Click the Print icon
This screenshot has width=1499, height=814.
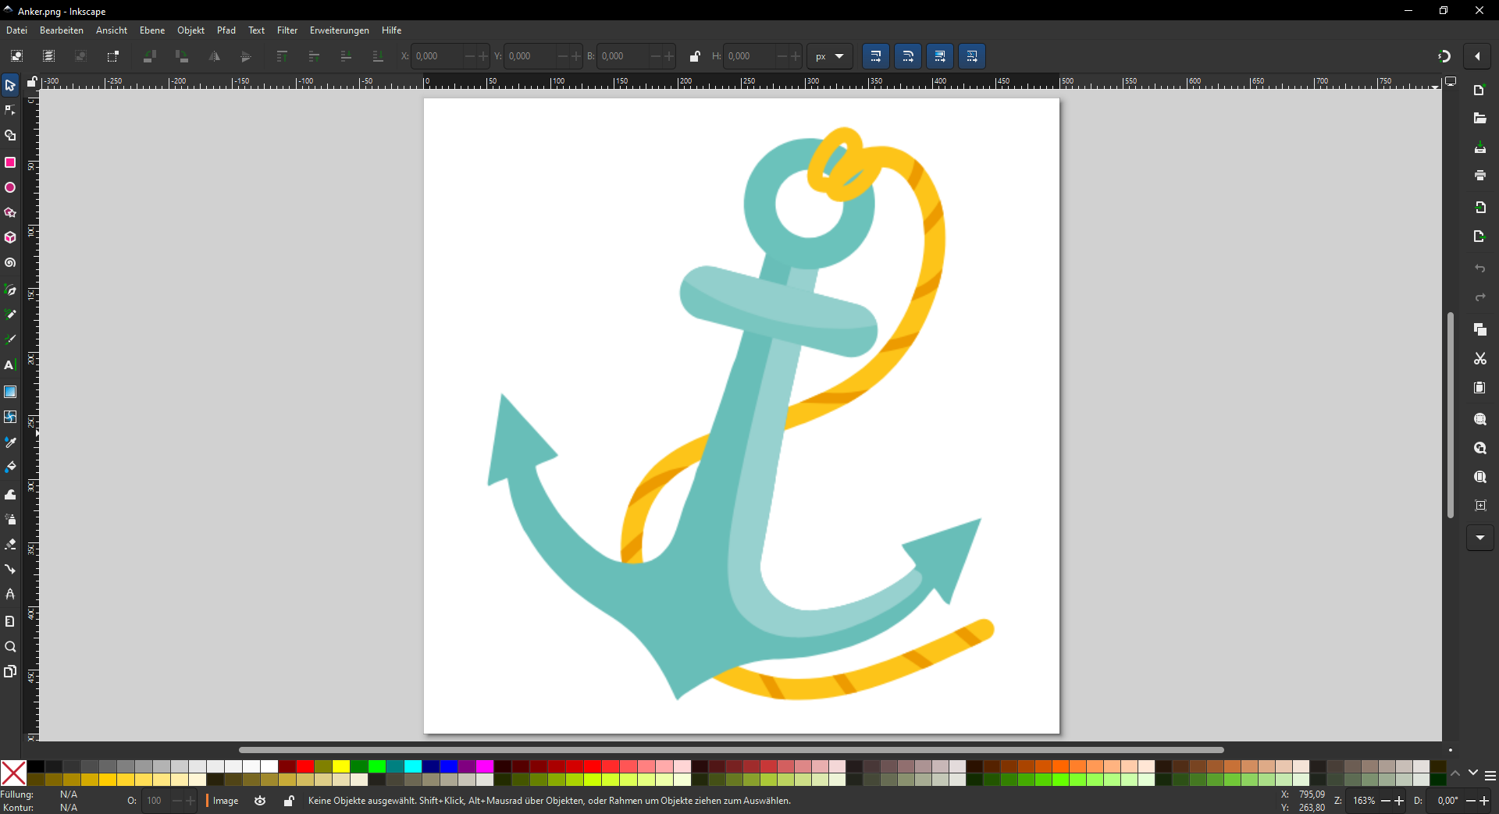[x=1480, y=176]
